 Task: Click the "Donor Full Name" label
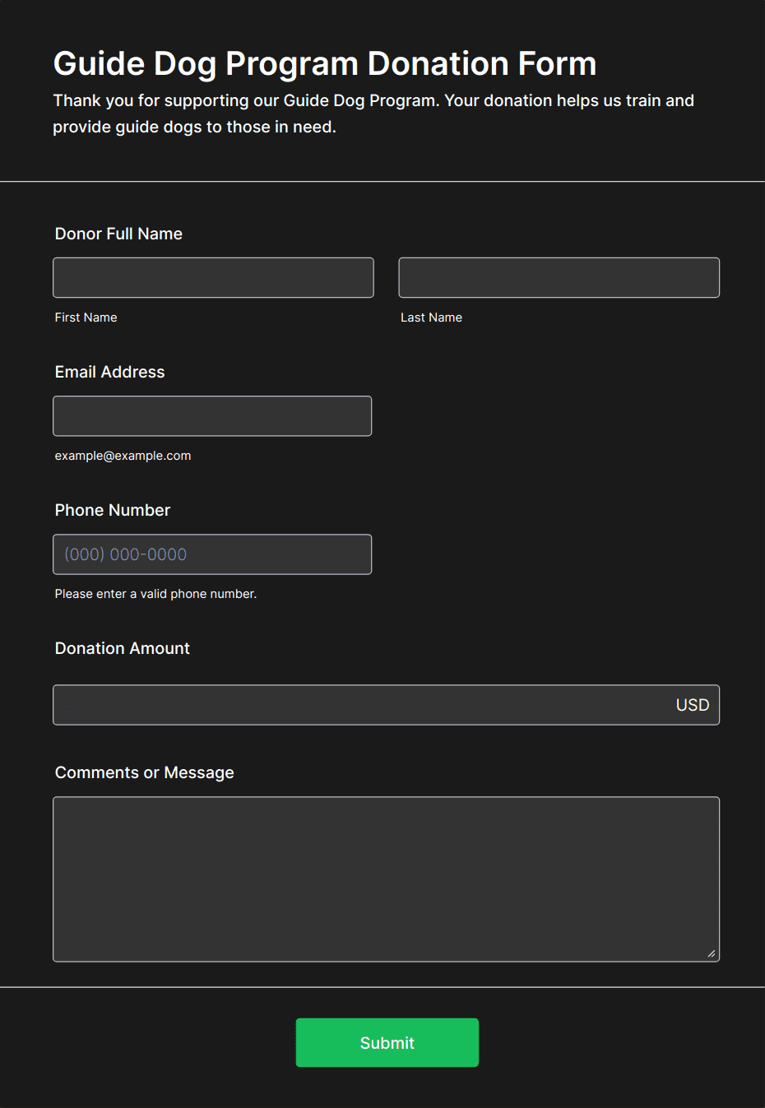click(118, 234)
